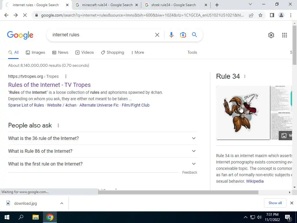Submit search with magnifier icon

194,35
